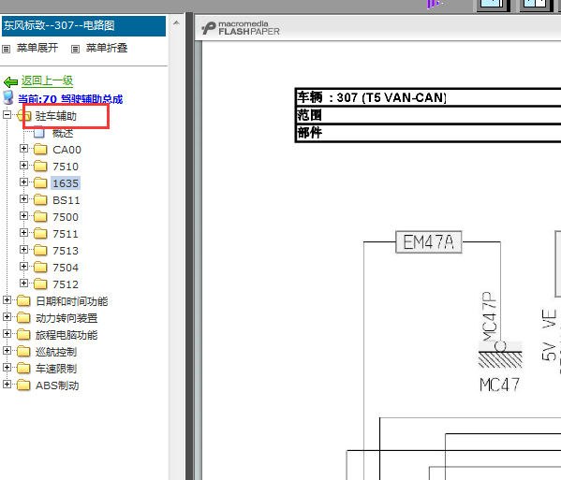Click the MC47 ground label in diagram
Viewport: 561px width, 480px height.
click(499, 385)
